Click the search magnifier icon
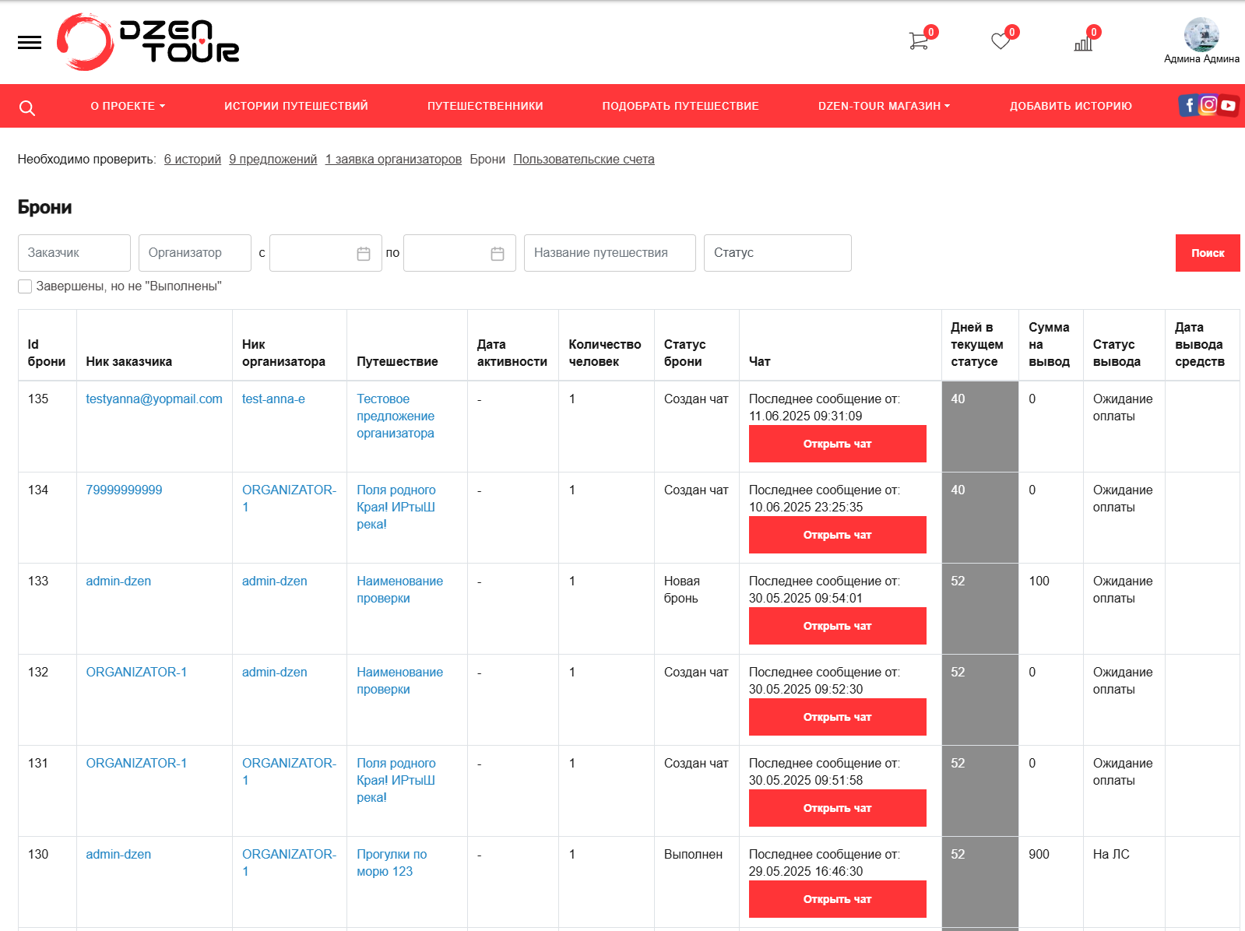Image resolution: width=1245 pixels, height=931 pixels. [x=27, y=107]
